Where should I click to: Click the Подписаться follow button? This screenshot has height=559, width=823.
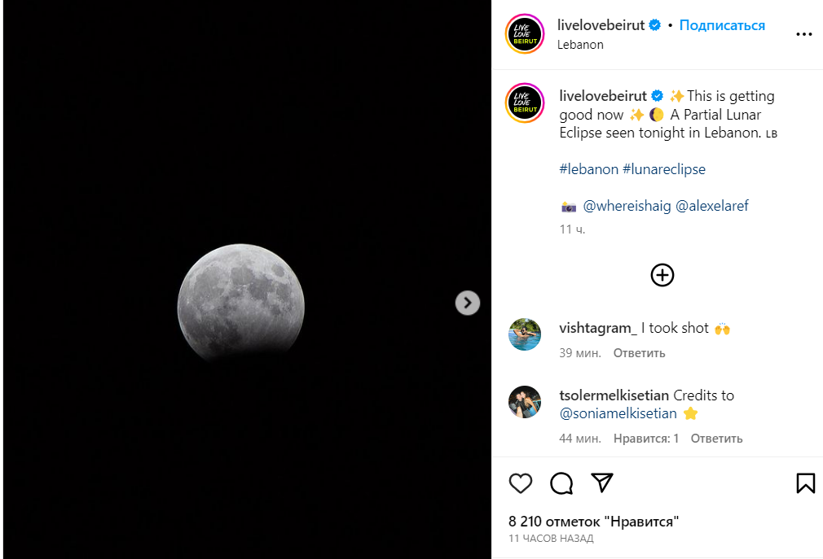coord(722,25)
